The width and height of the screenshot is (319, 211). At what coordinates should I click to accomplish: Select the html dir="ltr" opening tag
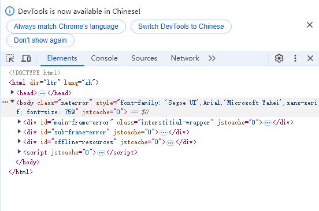(x=54, y=82)
